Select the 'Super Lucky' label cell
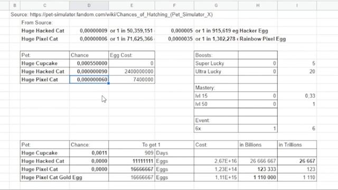Image resolution: width=338 pixels, height=190 pixels. 216,63
